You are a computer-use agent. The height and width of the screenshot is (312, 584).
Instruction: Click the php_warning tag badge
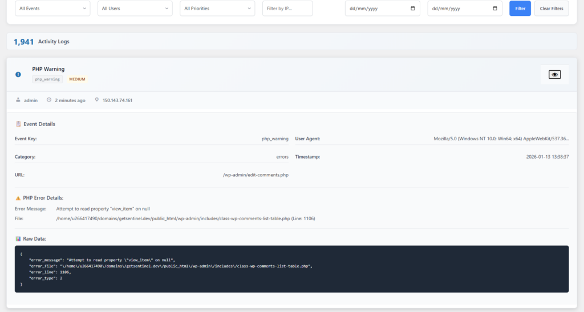[47, 79]
